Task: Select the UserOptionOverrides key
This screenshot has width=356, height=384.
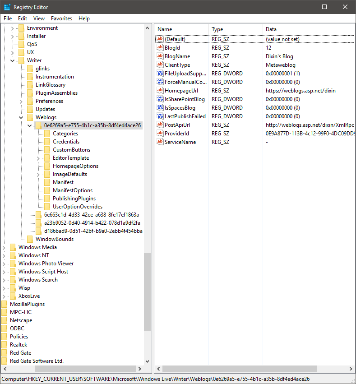Action: click(x=78, y=207)
